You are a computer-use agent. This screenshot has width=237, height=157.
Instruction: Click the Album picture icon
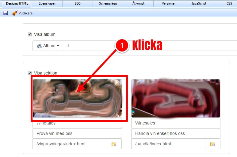[39, 46]
